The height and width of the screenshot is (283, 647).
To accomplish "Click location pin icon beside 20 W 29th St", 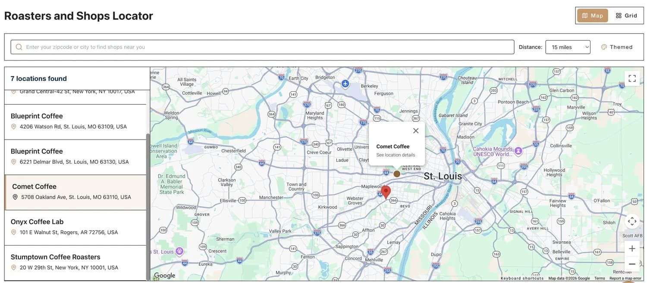I will (x=13, y=267).
